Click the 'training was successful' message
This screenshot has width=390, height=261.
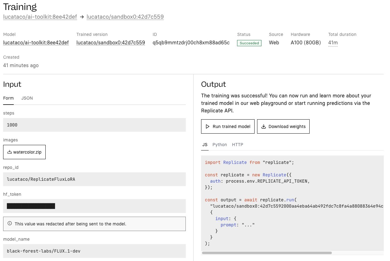click(x=286, y=103)
